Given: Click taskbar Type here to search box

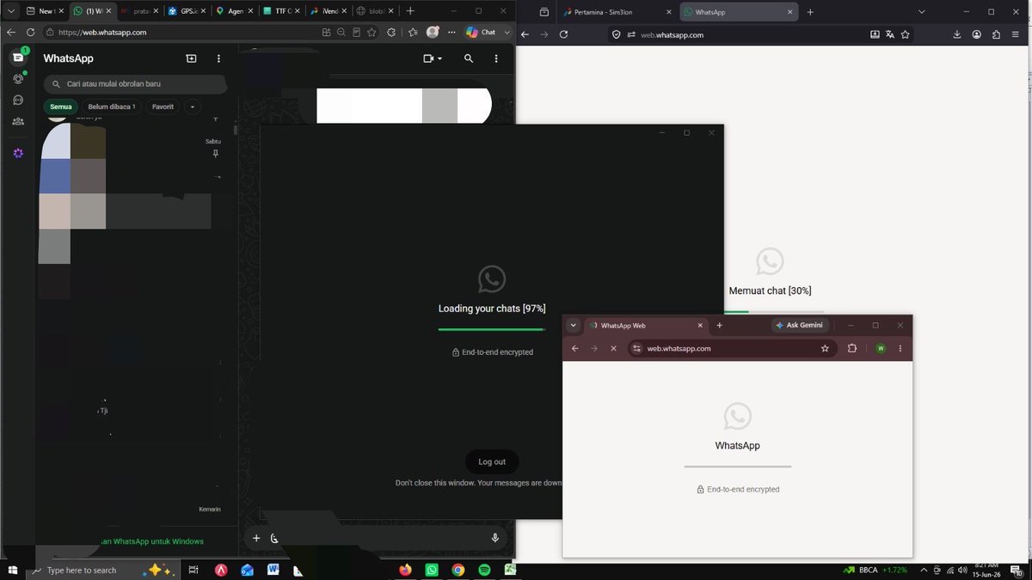Looking at the screenshot, I should (x=103, y=570).
